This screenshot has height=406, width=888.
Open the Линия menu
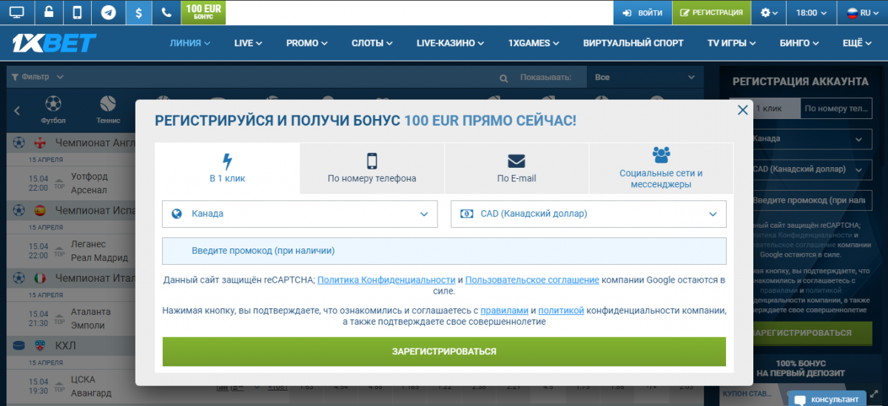click(x=190, y=43)
